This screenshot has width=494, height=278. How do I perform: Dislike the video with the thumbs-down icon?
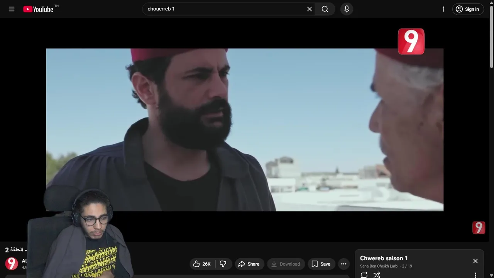pos(223,264)
